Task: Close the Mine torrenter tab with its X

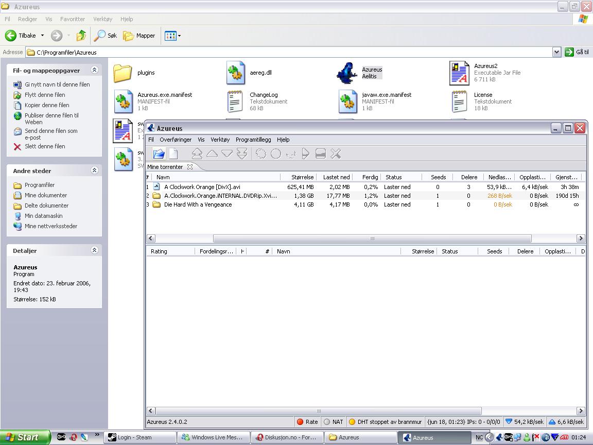Action: [190, 167]
